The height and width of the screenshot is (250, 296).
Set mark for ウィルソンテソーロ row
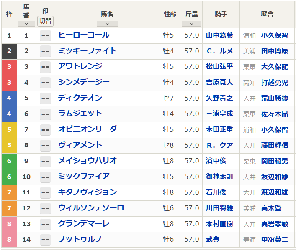click(45, 208)
